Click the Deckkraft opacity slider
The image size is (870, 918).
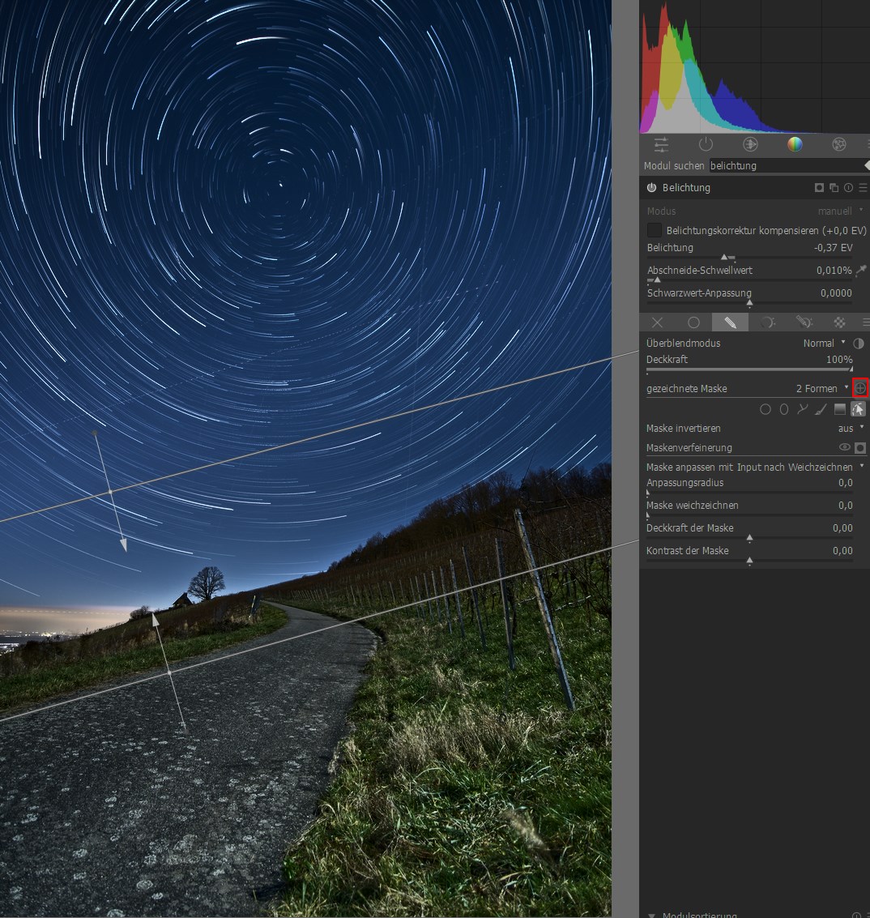[x=748, y=369]
